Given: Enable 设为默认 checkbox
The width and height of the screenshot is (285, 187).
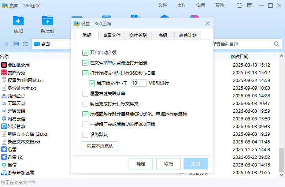Looking at the screenshot, I should point(85,135).
